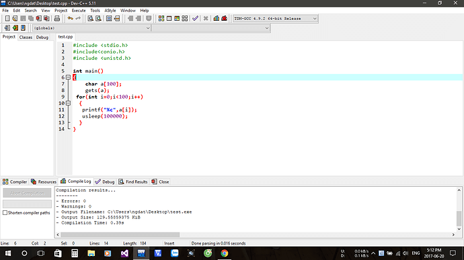Open the Tools menu
Image resolution: width=464 pixels, height=260 pixels.
[95, 10]
